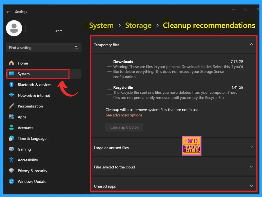Screen dimensions: 262x197
Task: Go to Network & internet
Action: [x=44, y=95]
